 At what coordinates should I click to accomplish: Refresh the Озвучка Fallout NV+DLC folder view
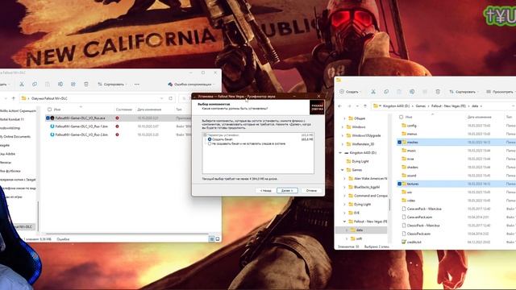point(170,98)
